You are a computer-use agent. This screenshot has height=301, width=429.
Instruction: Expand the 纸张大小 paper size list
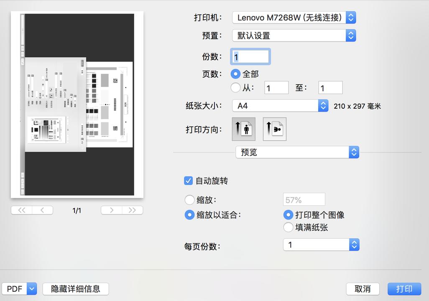(x=276, y=106)
